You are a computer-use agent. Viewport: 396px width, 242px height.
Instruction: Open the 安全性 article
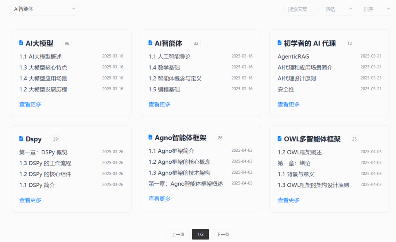coord(286,90)
